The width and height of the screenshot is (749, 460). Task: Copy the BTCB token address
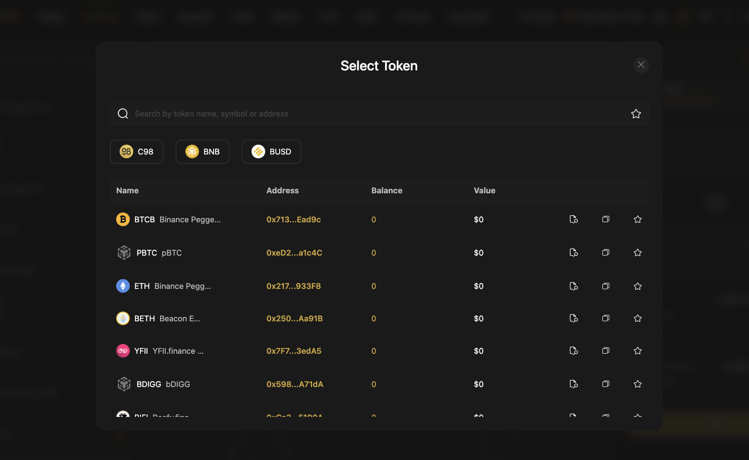(x=606, y=219)
